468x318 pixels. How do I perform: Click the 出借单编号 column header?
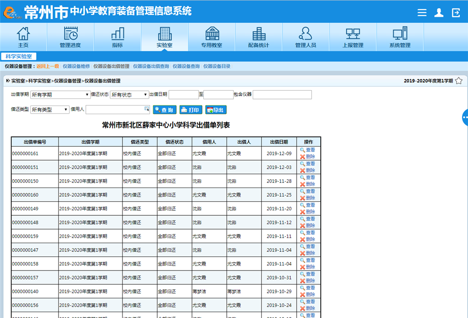35,142
